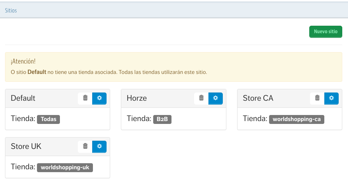Open settings gear for Default site
This screenshot has width=348, height=180.
tap(99, 98)
